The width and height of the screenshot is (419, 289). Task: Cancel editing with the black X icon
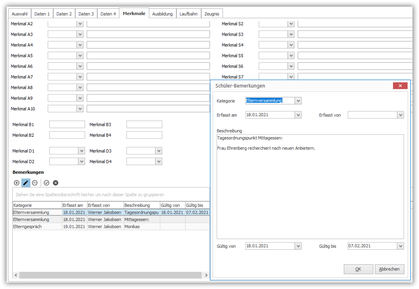click(55, 183)
